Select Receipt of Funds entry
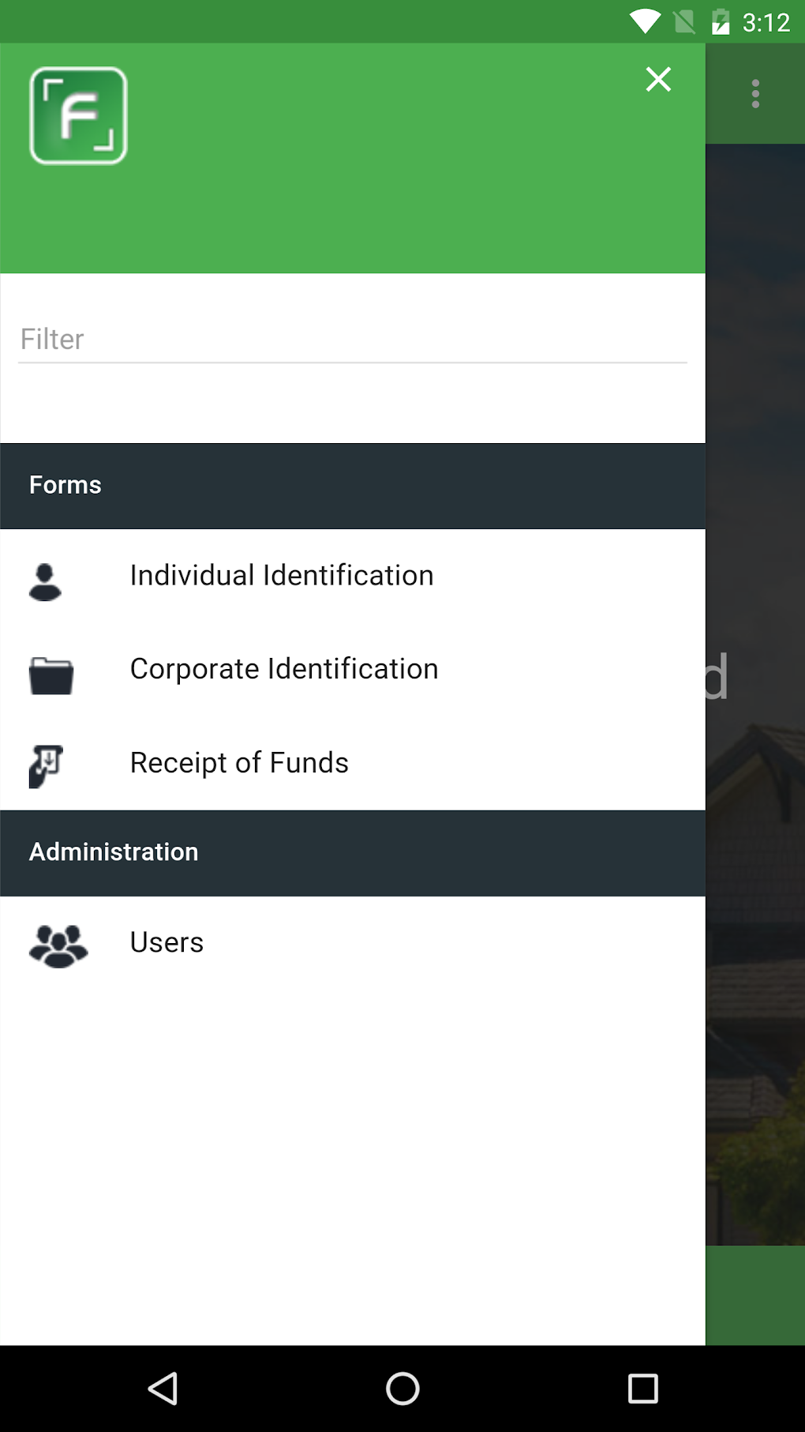This screenshot has width=805, height=1432. (x=239, y=763)
